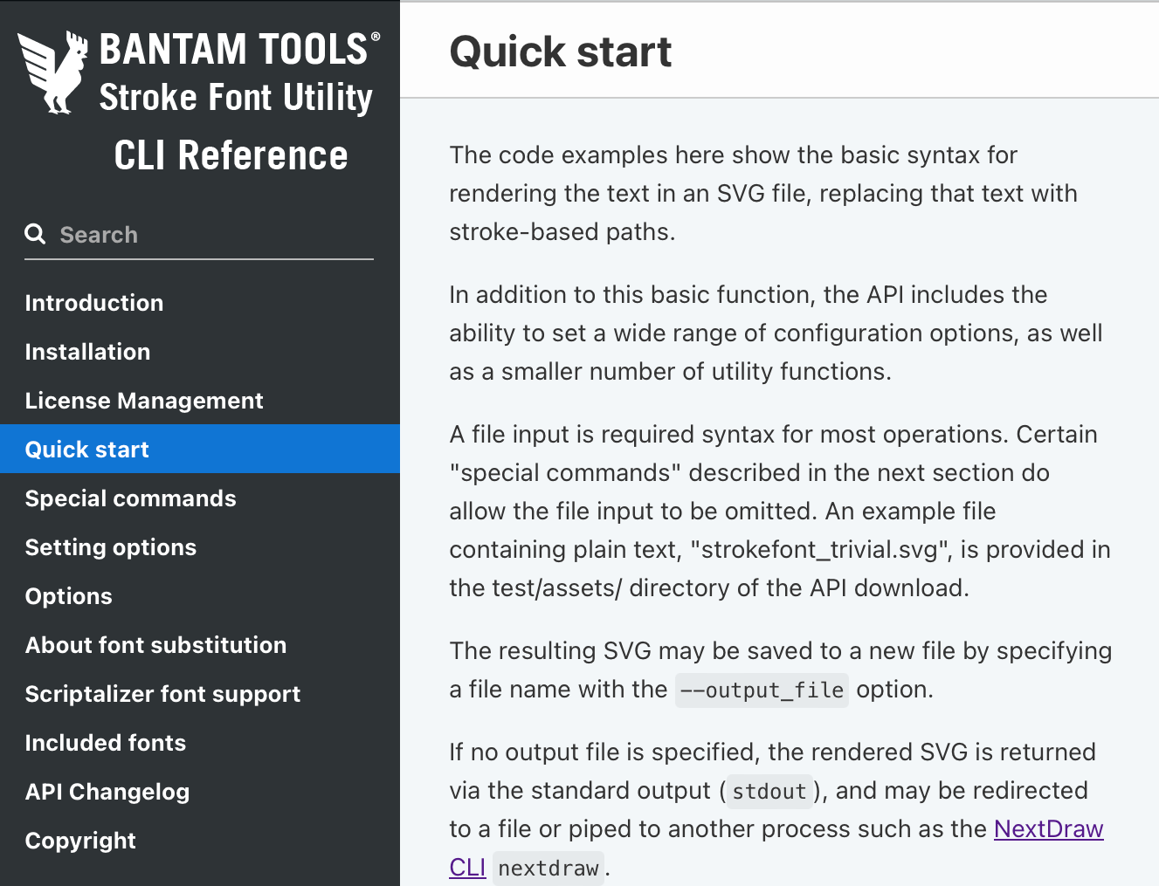
Task: Go to the Copyright section
Action: [80, 841]
